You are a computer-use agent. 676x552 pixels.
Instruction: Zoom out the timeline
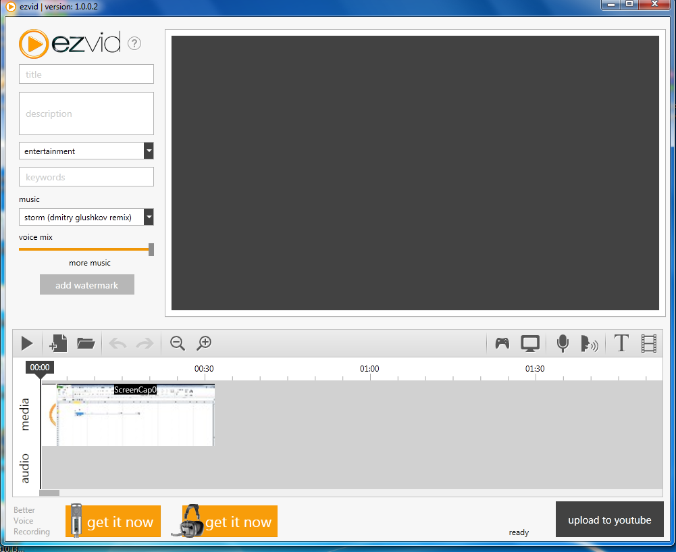[177, 343]
